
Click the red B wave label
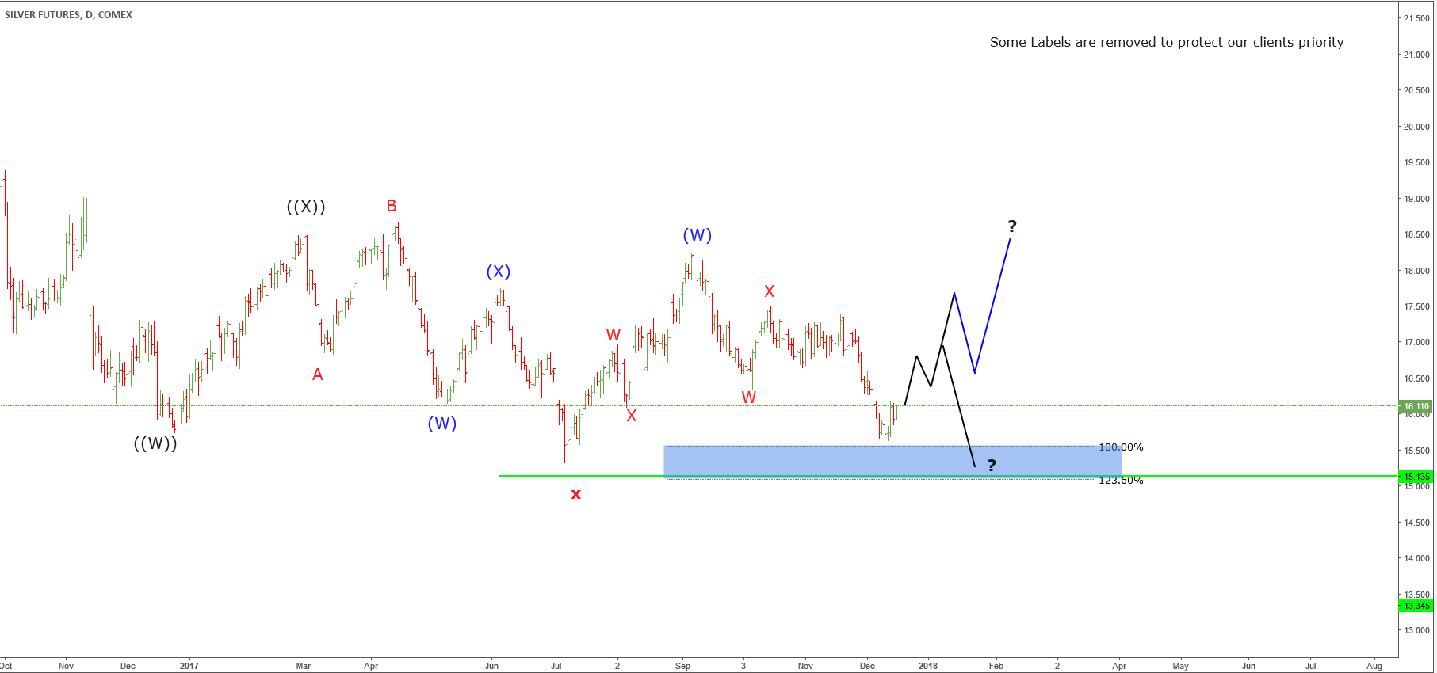(392, 207)
